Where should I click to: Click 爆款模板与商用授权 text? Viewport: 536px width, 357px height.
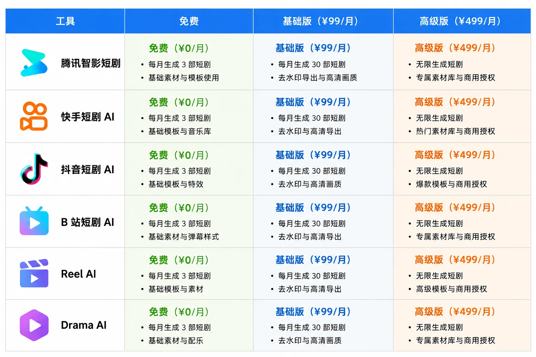click(452, 184)
